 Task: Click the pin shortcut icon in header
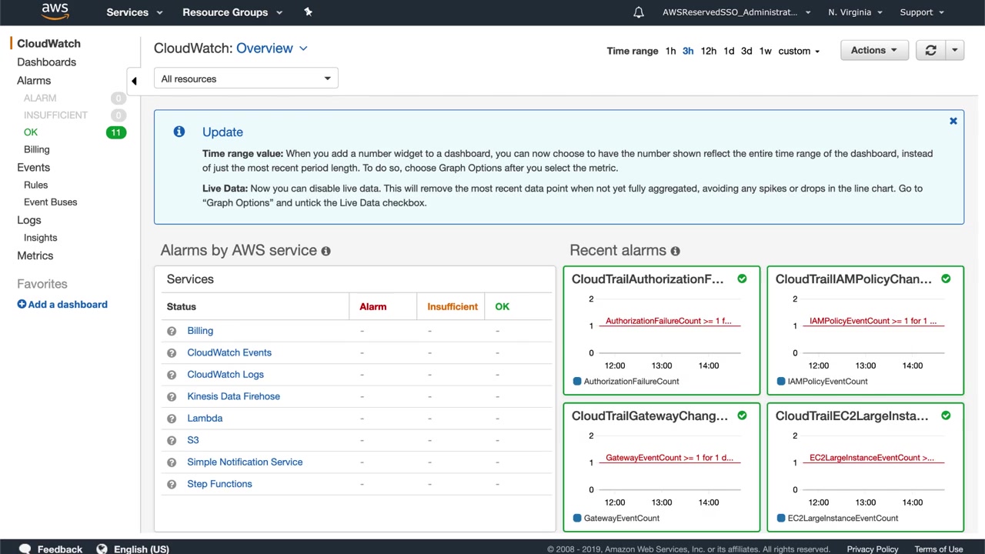click(308, 12)
